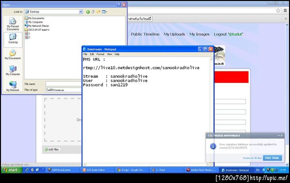Image resolution: width=290 pixels, height=183 pixels.
Task: Click browser page scrollbar down arrow
Action: point(287,164)
